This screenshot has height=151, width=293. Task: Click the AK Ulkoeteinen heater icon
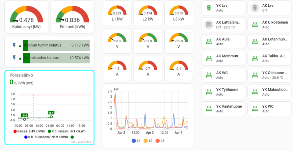coord(255,24)
